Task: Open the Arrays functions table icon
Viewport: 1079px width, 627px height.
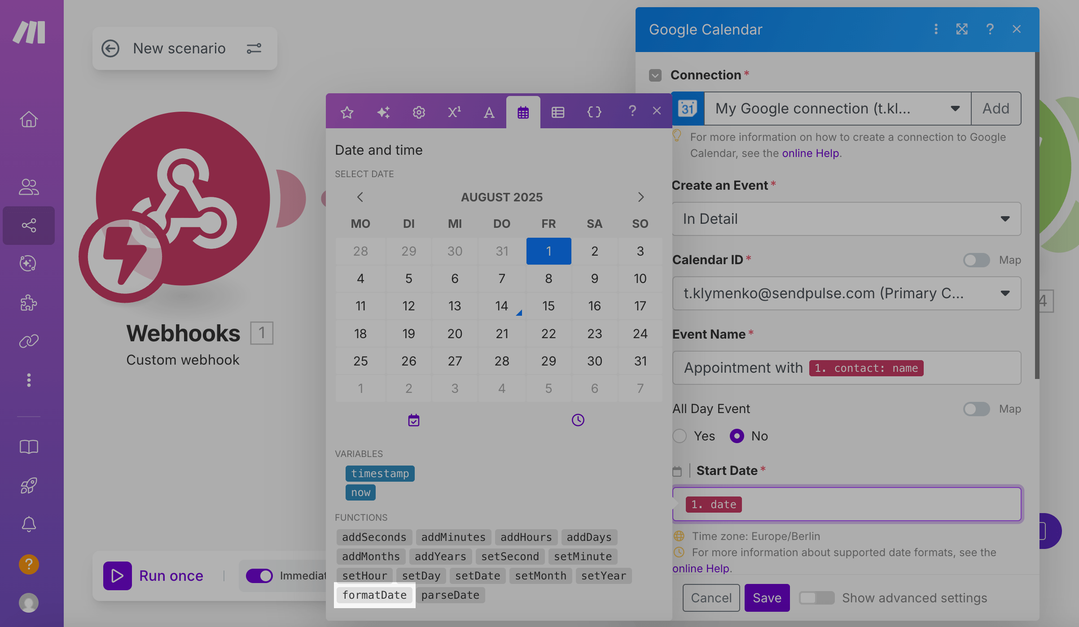Action: [558, 112]
